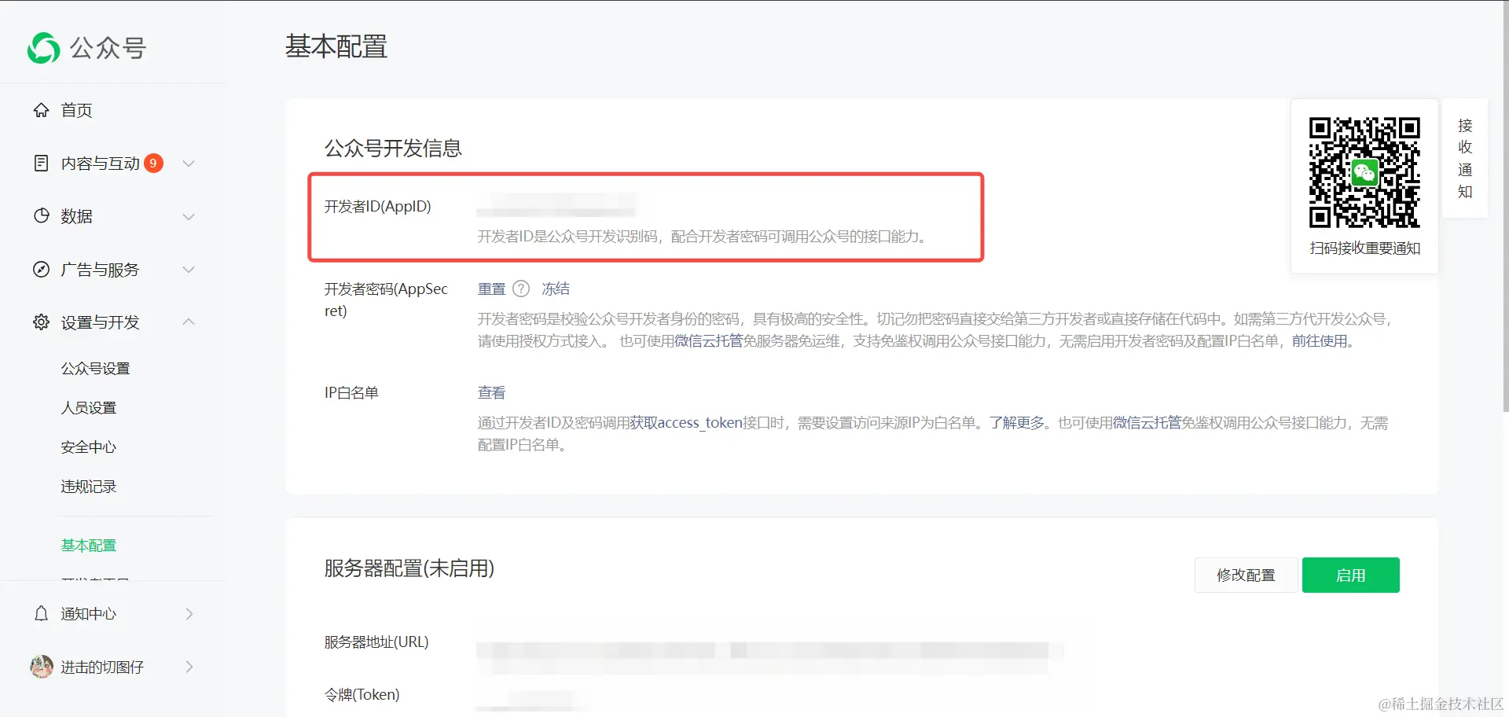The width and height of the screenshot is (1509, 717).
Task: Expand the 内容与互动 menu
Action: [189, 163]
